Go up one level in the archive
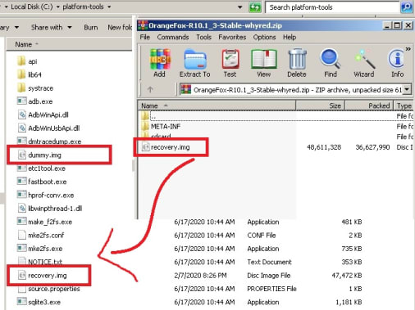This screenshot has width=415, height=310. point(150,89)
